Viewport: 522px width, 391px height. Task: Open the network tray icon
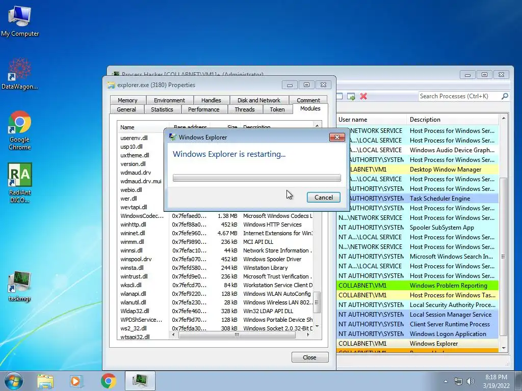458,381
